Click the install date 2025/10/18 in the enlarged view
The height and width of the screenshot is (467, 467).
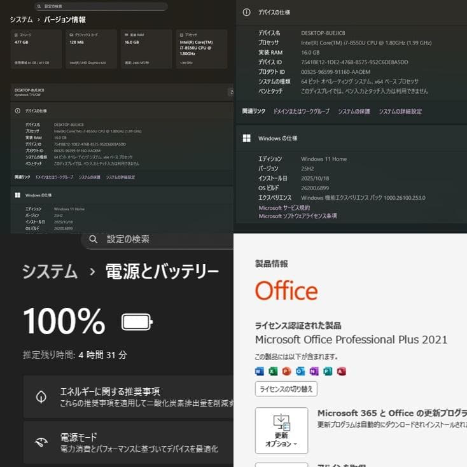(315, 178)
